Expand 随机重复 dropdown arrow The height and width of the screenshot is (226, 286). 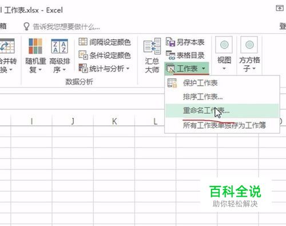40,70
